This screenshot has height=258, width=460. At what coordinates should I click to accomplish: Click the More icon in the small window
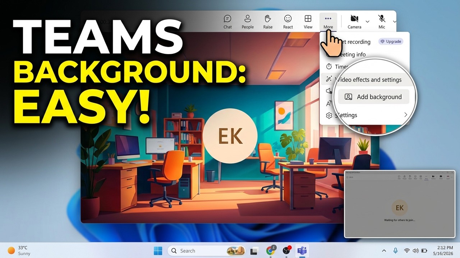(x=426, y=177)
